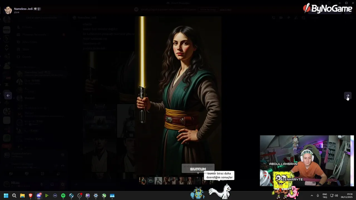Viewport: 356px width, 200px height.
Task: Click the Nameless Jedi username in the header
Action: point(23,9)
